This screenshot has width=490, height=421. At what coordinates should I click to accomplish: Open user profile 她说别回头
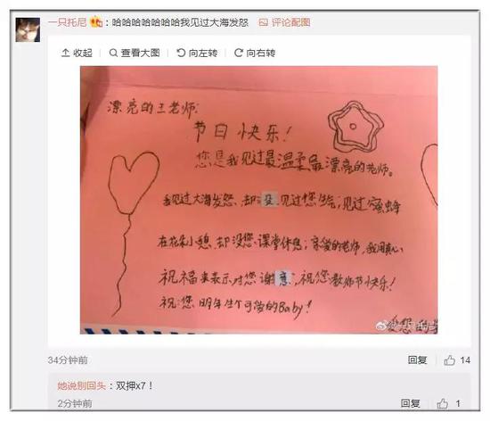tap(82, 385)
